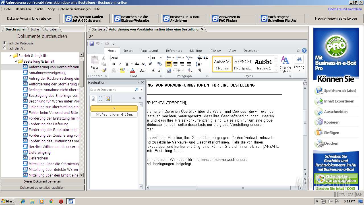This screenshot has height=205, width=364.
Task: Expand the Styles gallery more arrow
Action: tap(276, 70)
